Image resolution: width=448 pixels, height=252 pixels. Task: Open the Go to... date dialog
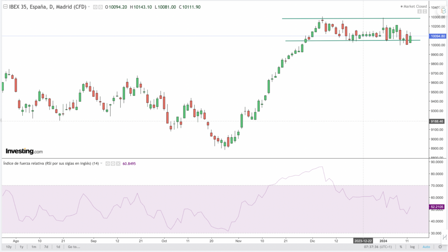73,247
